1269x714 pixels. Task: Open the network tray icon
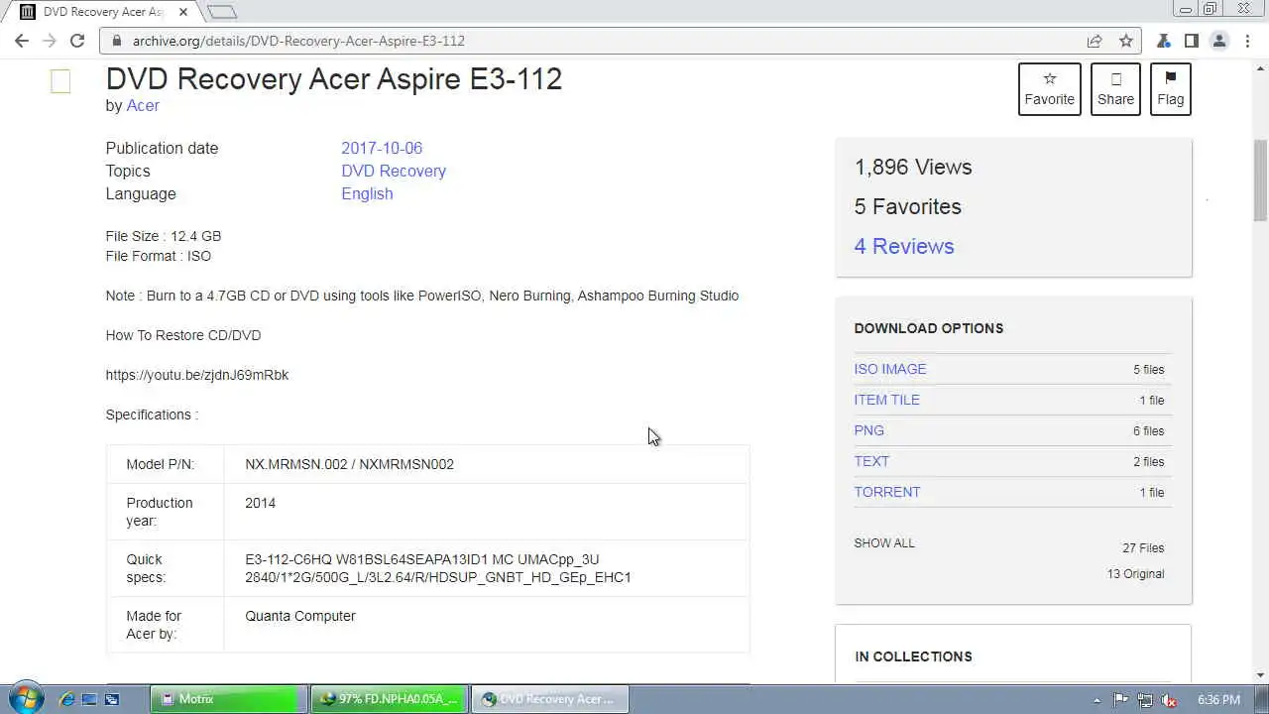click(1145, 699)
